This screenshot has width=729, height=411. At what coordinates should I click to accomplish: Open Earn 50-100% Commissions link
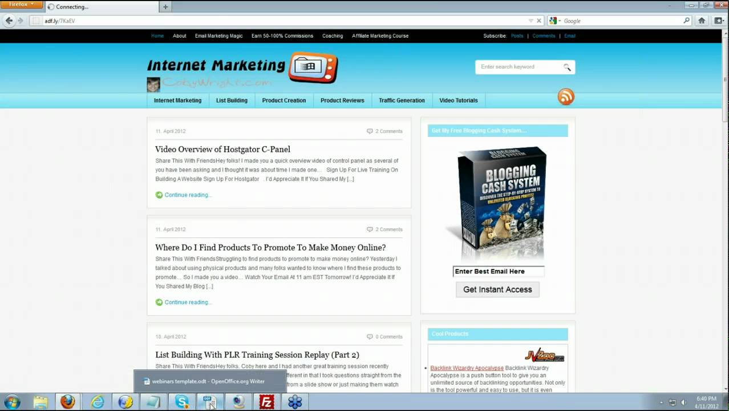point(282,35)
